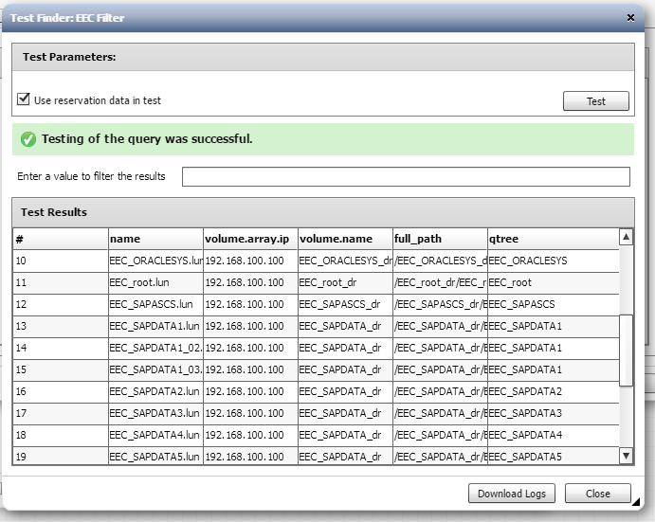Select the EEC_SAPASCS.lun row
The height and width of the screenshot is (522, 655).
pyautogui.click(x=316, y=304)
